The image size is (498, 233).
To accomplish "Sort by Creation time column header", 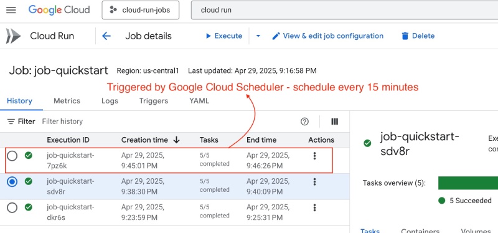I will 144,140.
